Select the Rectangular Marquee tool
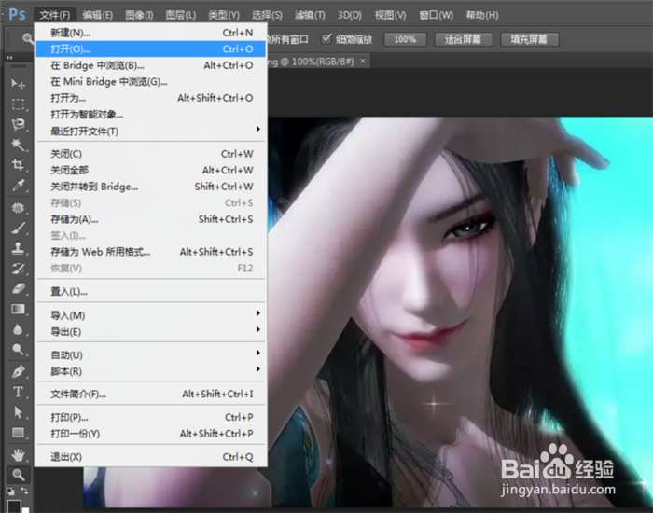The height and width of the screenshot is (513, 653). (x=18, y=104)
